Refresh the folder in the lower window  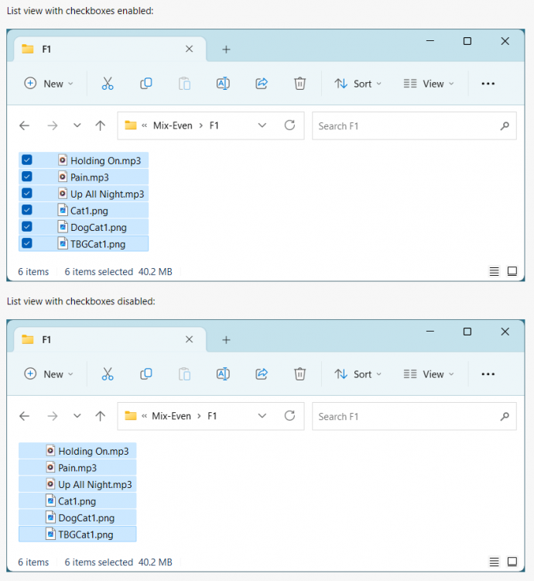(289, 416)
